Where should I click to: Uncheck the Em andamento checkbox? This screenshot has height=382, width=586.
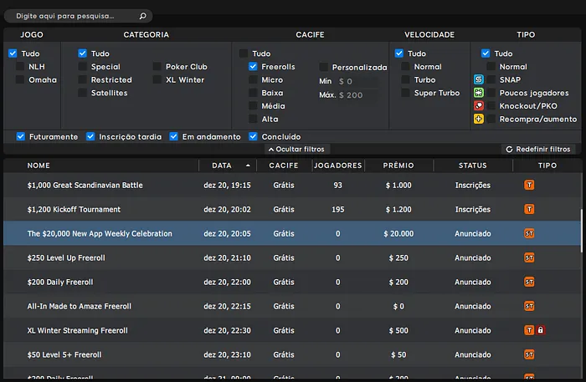click(174, 136)
